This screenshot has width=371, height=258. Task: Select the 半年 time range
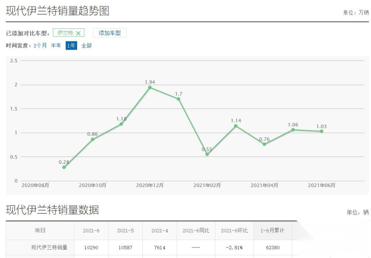56,45
